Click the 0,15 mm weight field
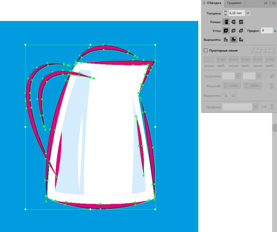 pyautogui.click(x=236, y=13)
